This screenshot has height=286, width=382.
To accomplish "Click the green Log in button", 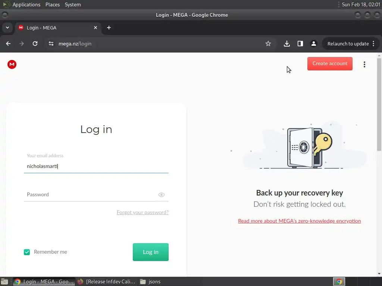I will (x=151, y=252).
